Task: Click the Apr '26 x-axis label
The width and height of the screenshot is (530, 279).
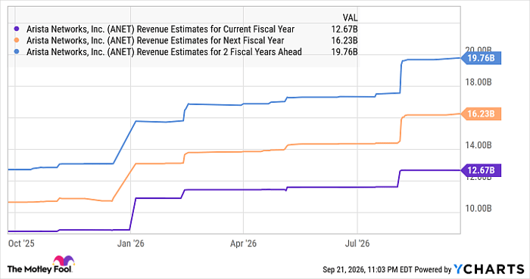Action: pos(243,243)
